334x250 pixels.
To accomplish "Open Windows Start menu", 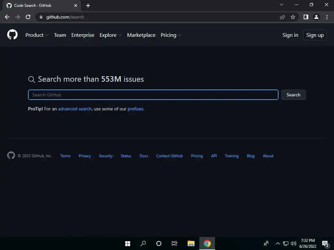I will (x=128, y=243).
